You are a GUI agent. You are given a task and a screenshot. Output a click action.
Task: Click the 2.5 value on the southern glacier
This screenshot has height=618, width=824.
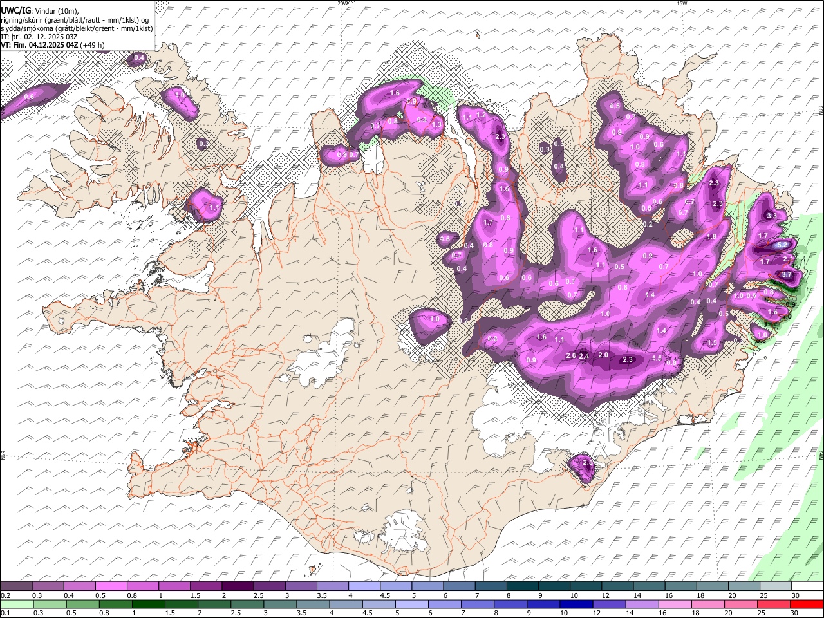tap(587, 462)
